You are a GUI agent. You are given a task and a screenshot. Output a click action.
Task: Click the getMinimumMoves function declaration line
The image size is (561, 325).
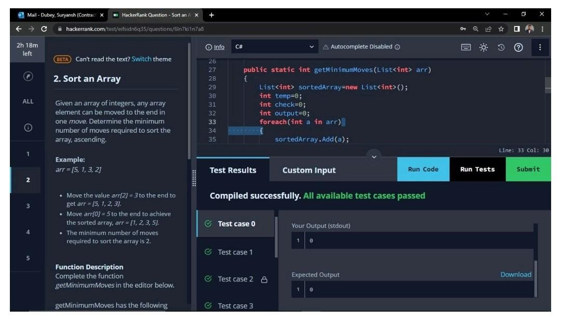(x=338, y=69)
